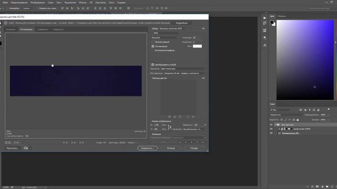Click the Проценты scale input field
Image resolution: width=337 pixels, height=189 pixels.
click(x=199, y=125)
